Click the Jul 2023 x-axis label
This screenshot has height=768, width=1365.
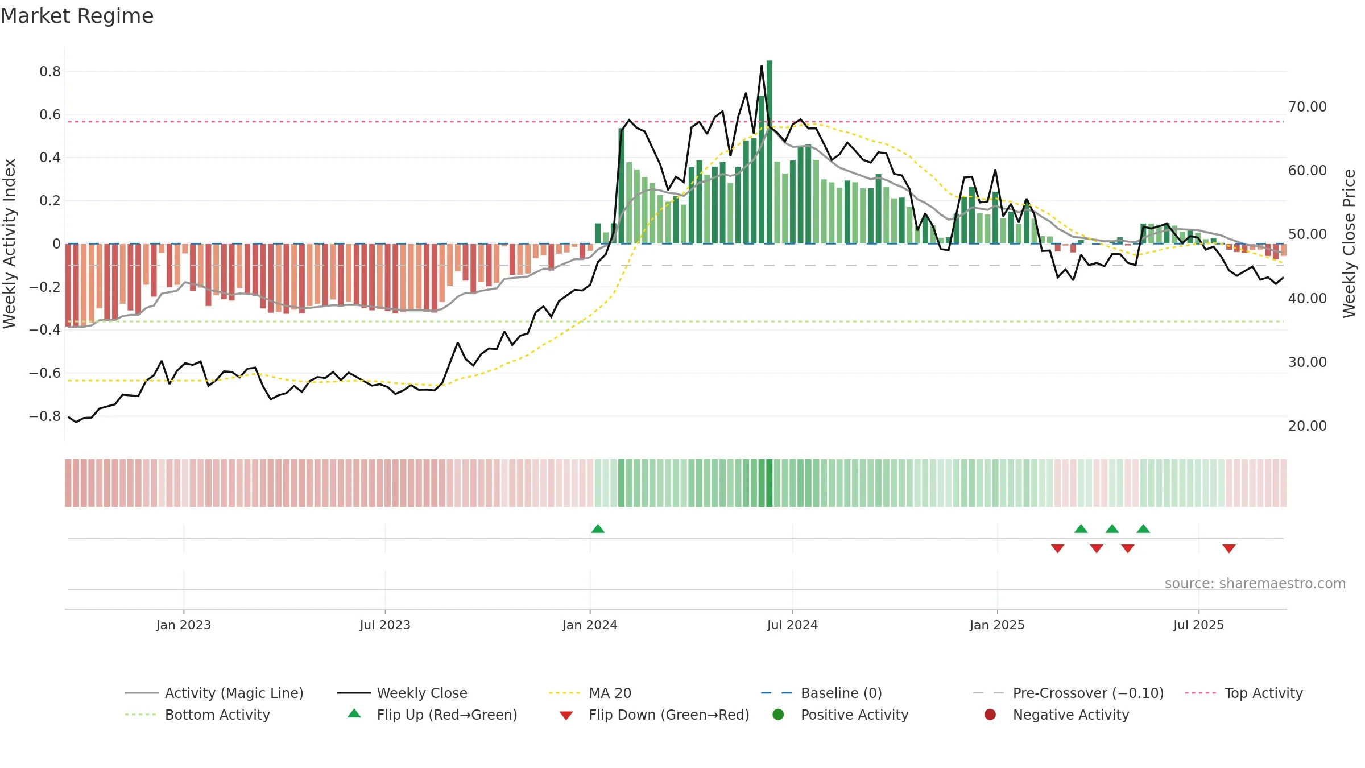click(385, 625)
